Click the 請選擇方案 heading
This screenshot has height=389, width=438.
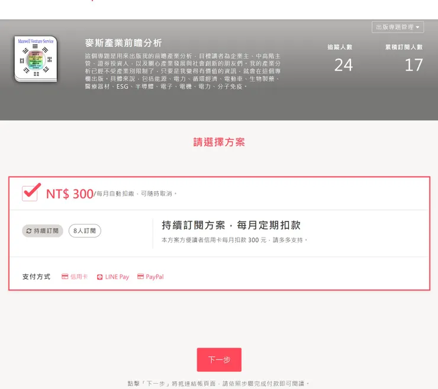(x=219, y=142)
